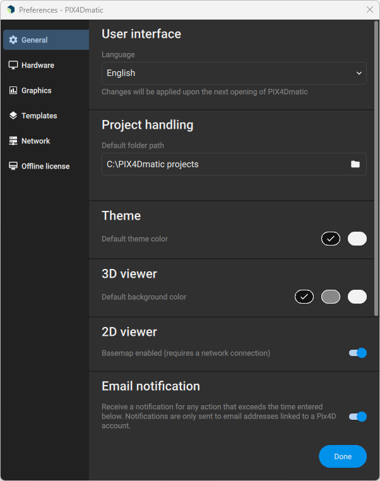Click the 'User interface' heading
The height and width of the screenshot is (481, 380).
tap(141, 33)
